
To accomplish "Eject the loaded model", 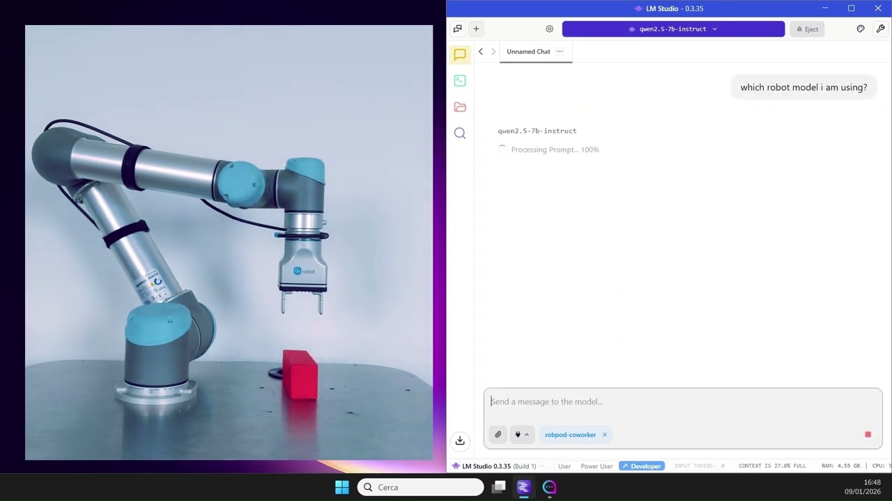I will tap(808, 29).
